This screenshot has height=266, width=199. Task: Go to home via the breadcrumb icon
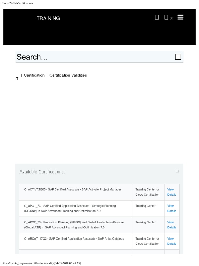click(x=17, y=79)
